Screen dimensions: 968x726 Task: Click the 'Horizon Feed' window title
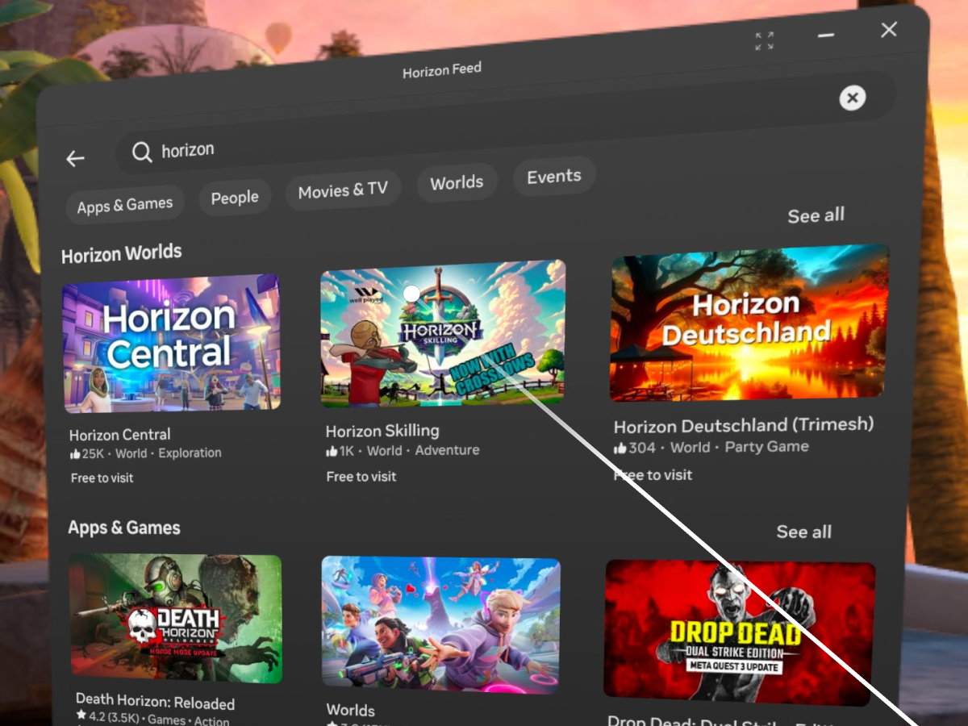442,71
